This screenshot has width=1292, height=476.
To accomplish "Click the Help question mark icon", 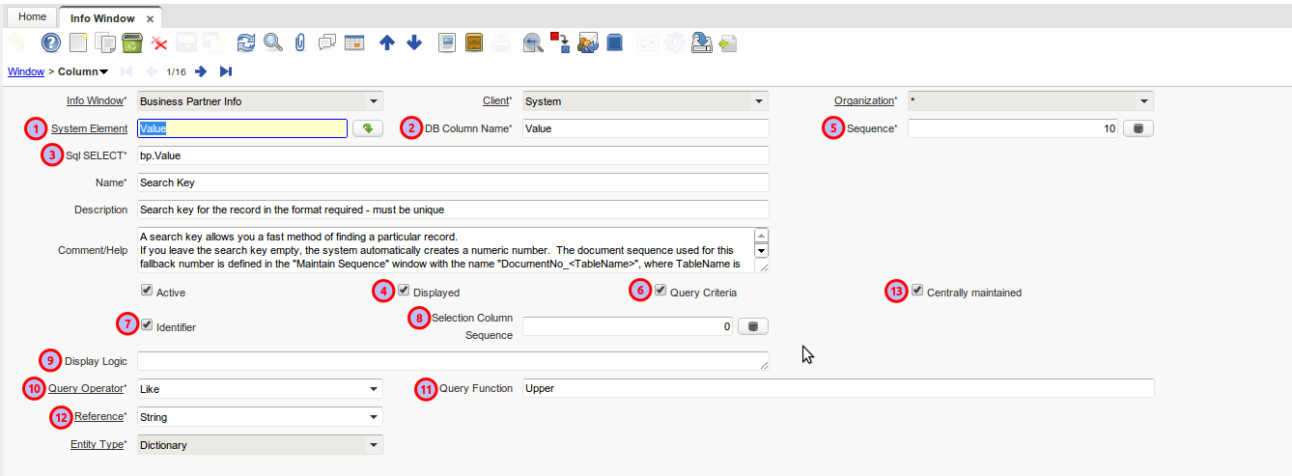I will [x=51, y=42].
